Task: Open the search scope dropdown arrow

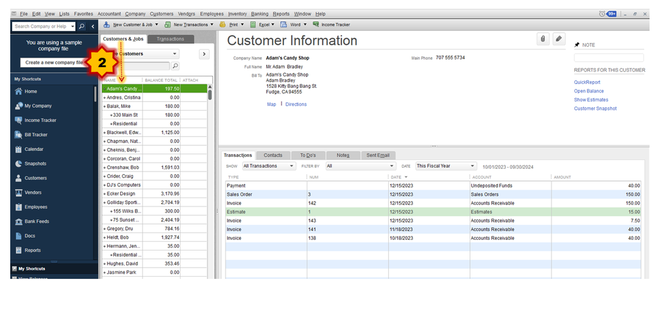Action: click(73, 27)
